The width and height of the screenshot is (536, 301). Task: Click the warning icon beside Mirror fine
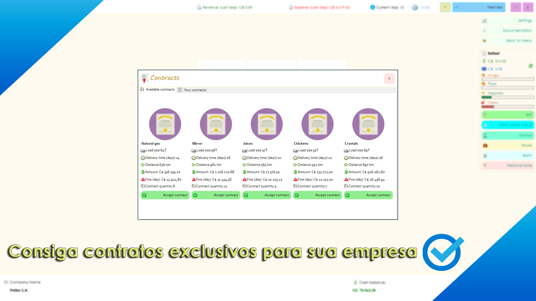click(194, 179)
